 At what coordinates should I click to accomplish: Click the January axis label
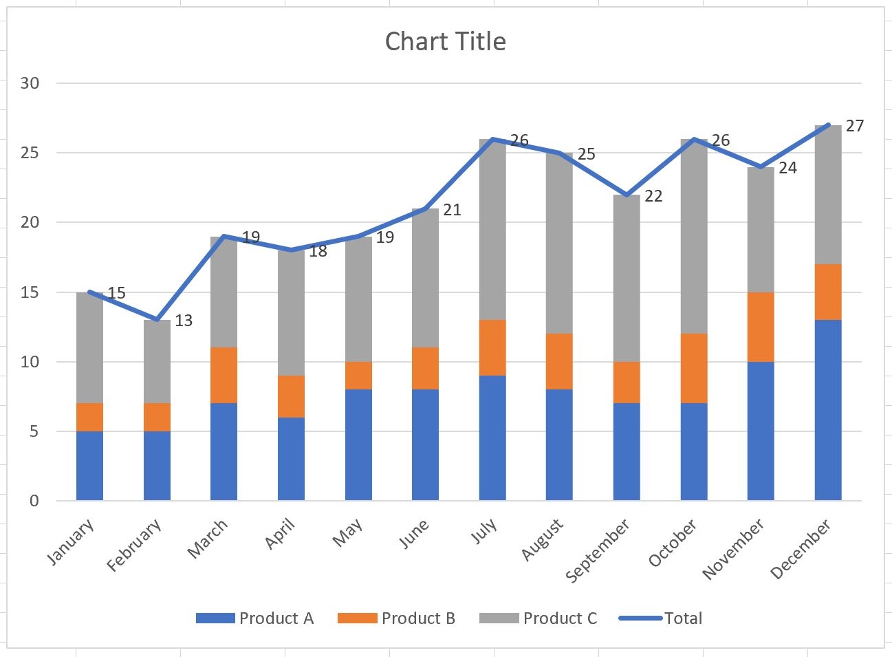pyautogui.click(x=70, y=542)
